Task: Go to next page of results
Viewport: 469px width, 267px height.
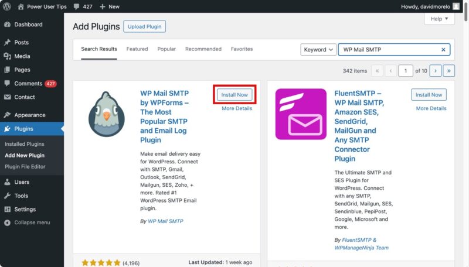Action: click(x=436, y=71)
